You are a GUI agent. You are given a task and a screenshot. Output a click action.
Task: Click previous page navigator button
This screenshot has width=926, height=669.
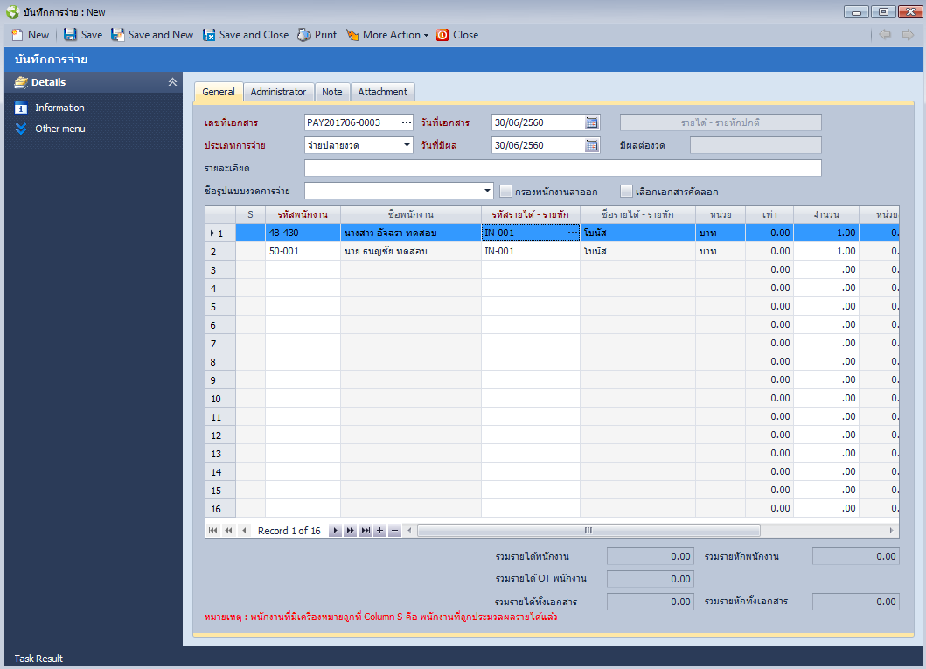(228, 530)
